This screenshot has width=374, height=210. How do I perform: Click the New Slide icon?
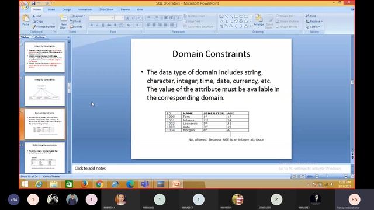click(64, 18)
